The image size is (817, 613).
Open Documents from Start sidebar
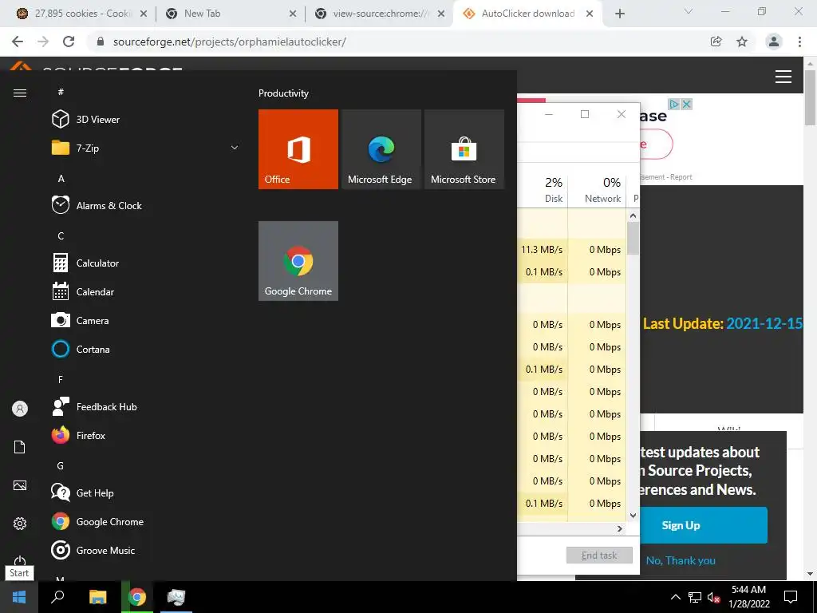coord(20,447)
